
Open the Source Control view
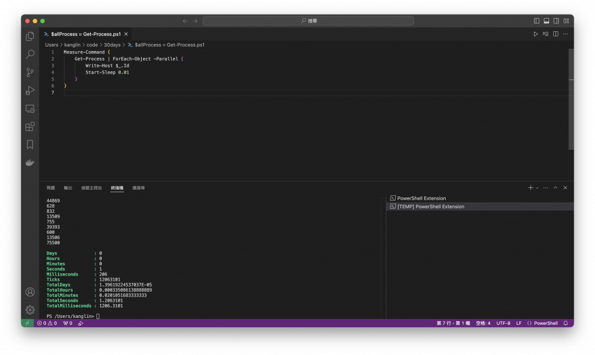pyautogui.click(x=30, y=72)
